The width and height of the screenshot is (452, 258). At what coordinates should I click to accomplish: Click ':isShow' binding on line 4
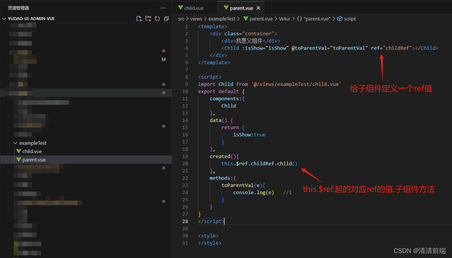point(252,48)
